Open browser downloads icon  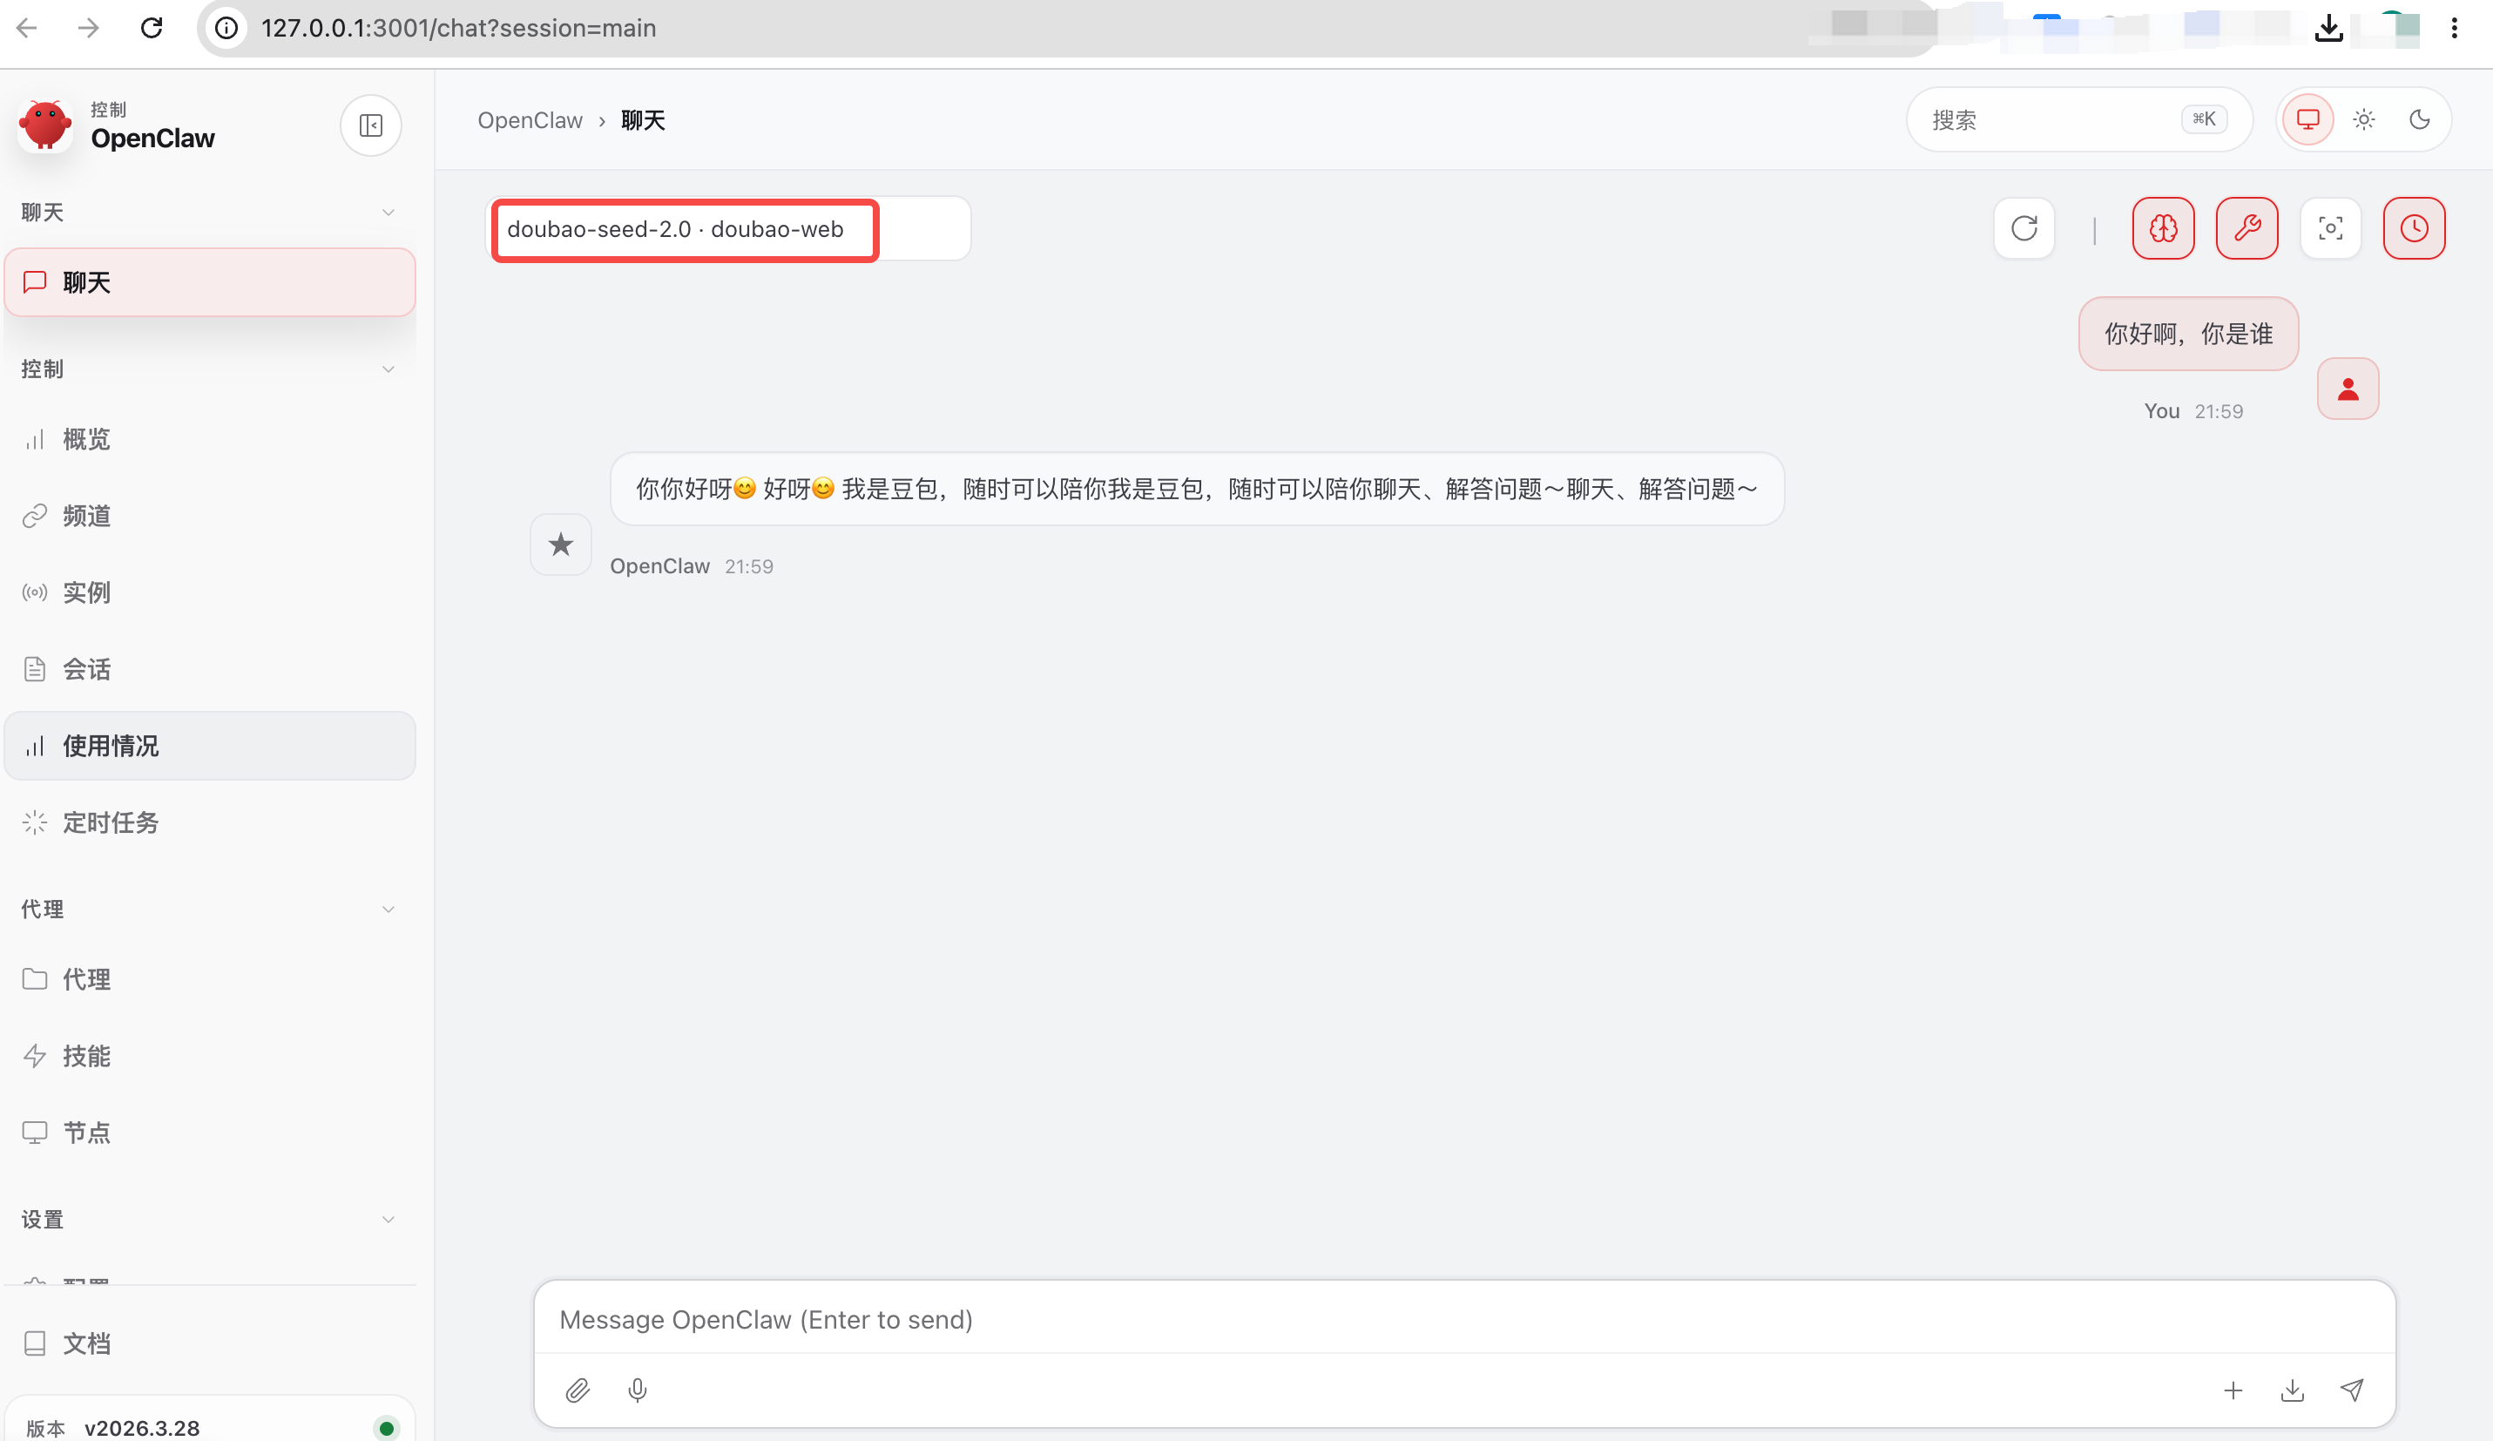click(x=2328, y=28)
